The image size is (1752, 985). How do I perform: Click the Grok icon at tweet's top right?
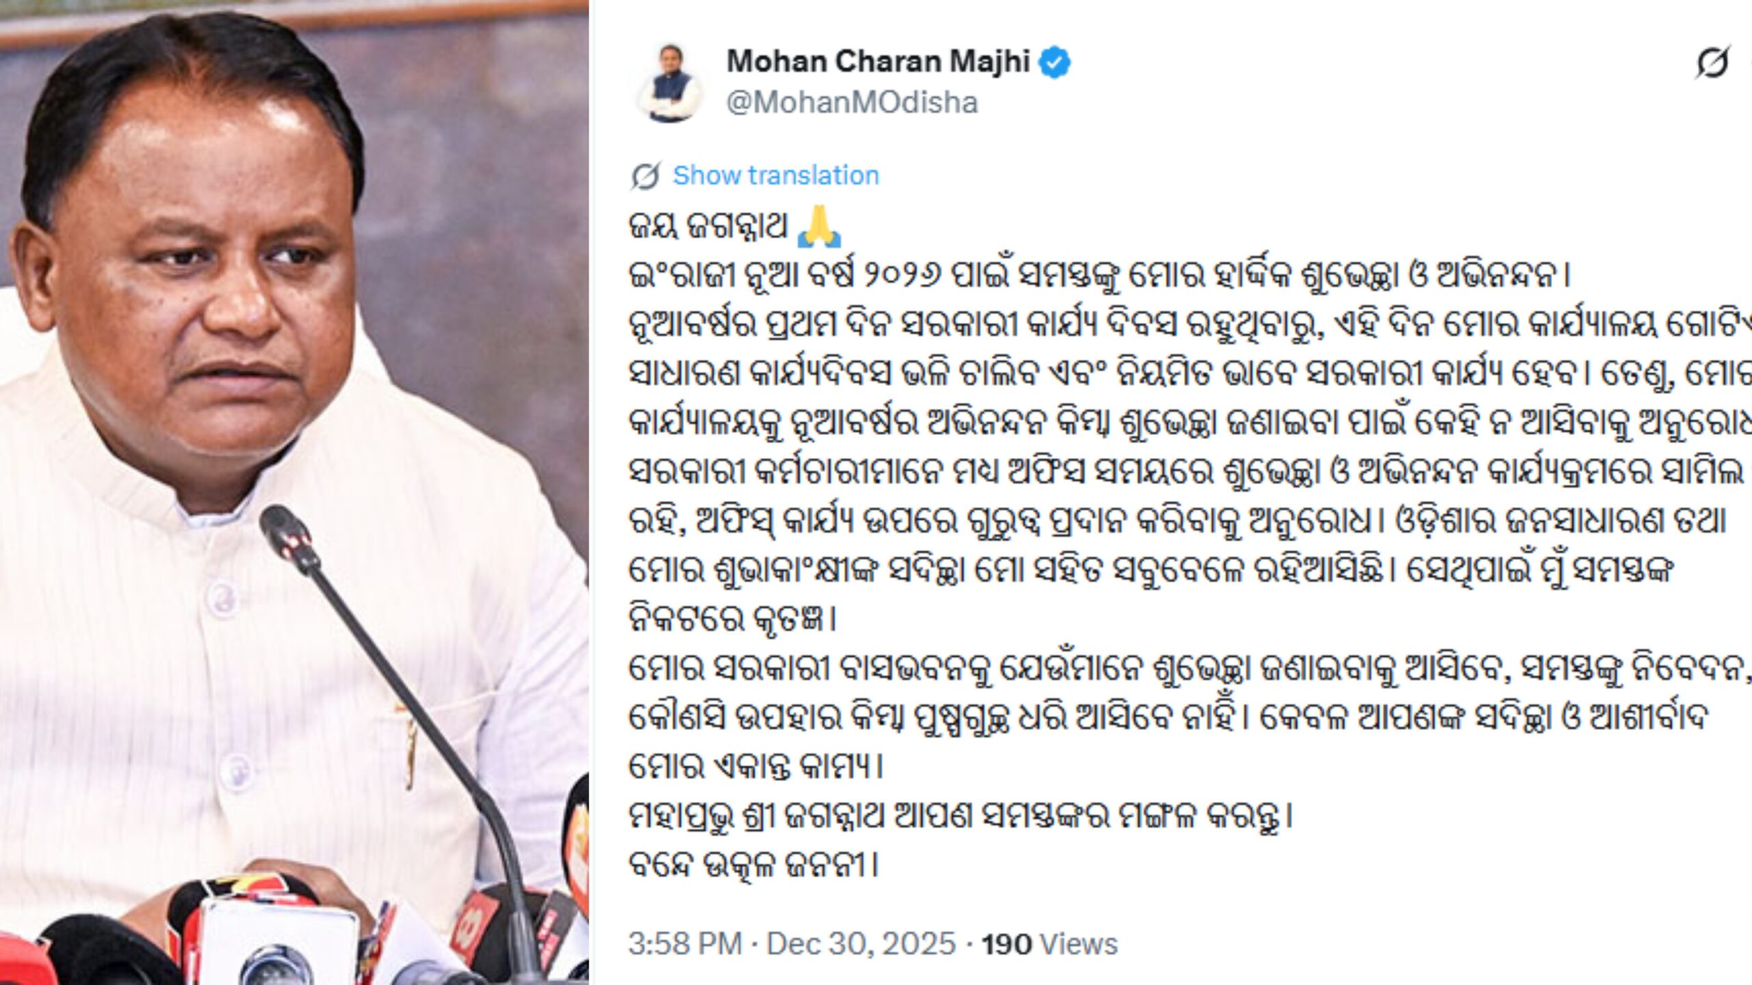1712,62
